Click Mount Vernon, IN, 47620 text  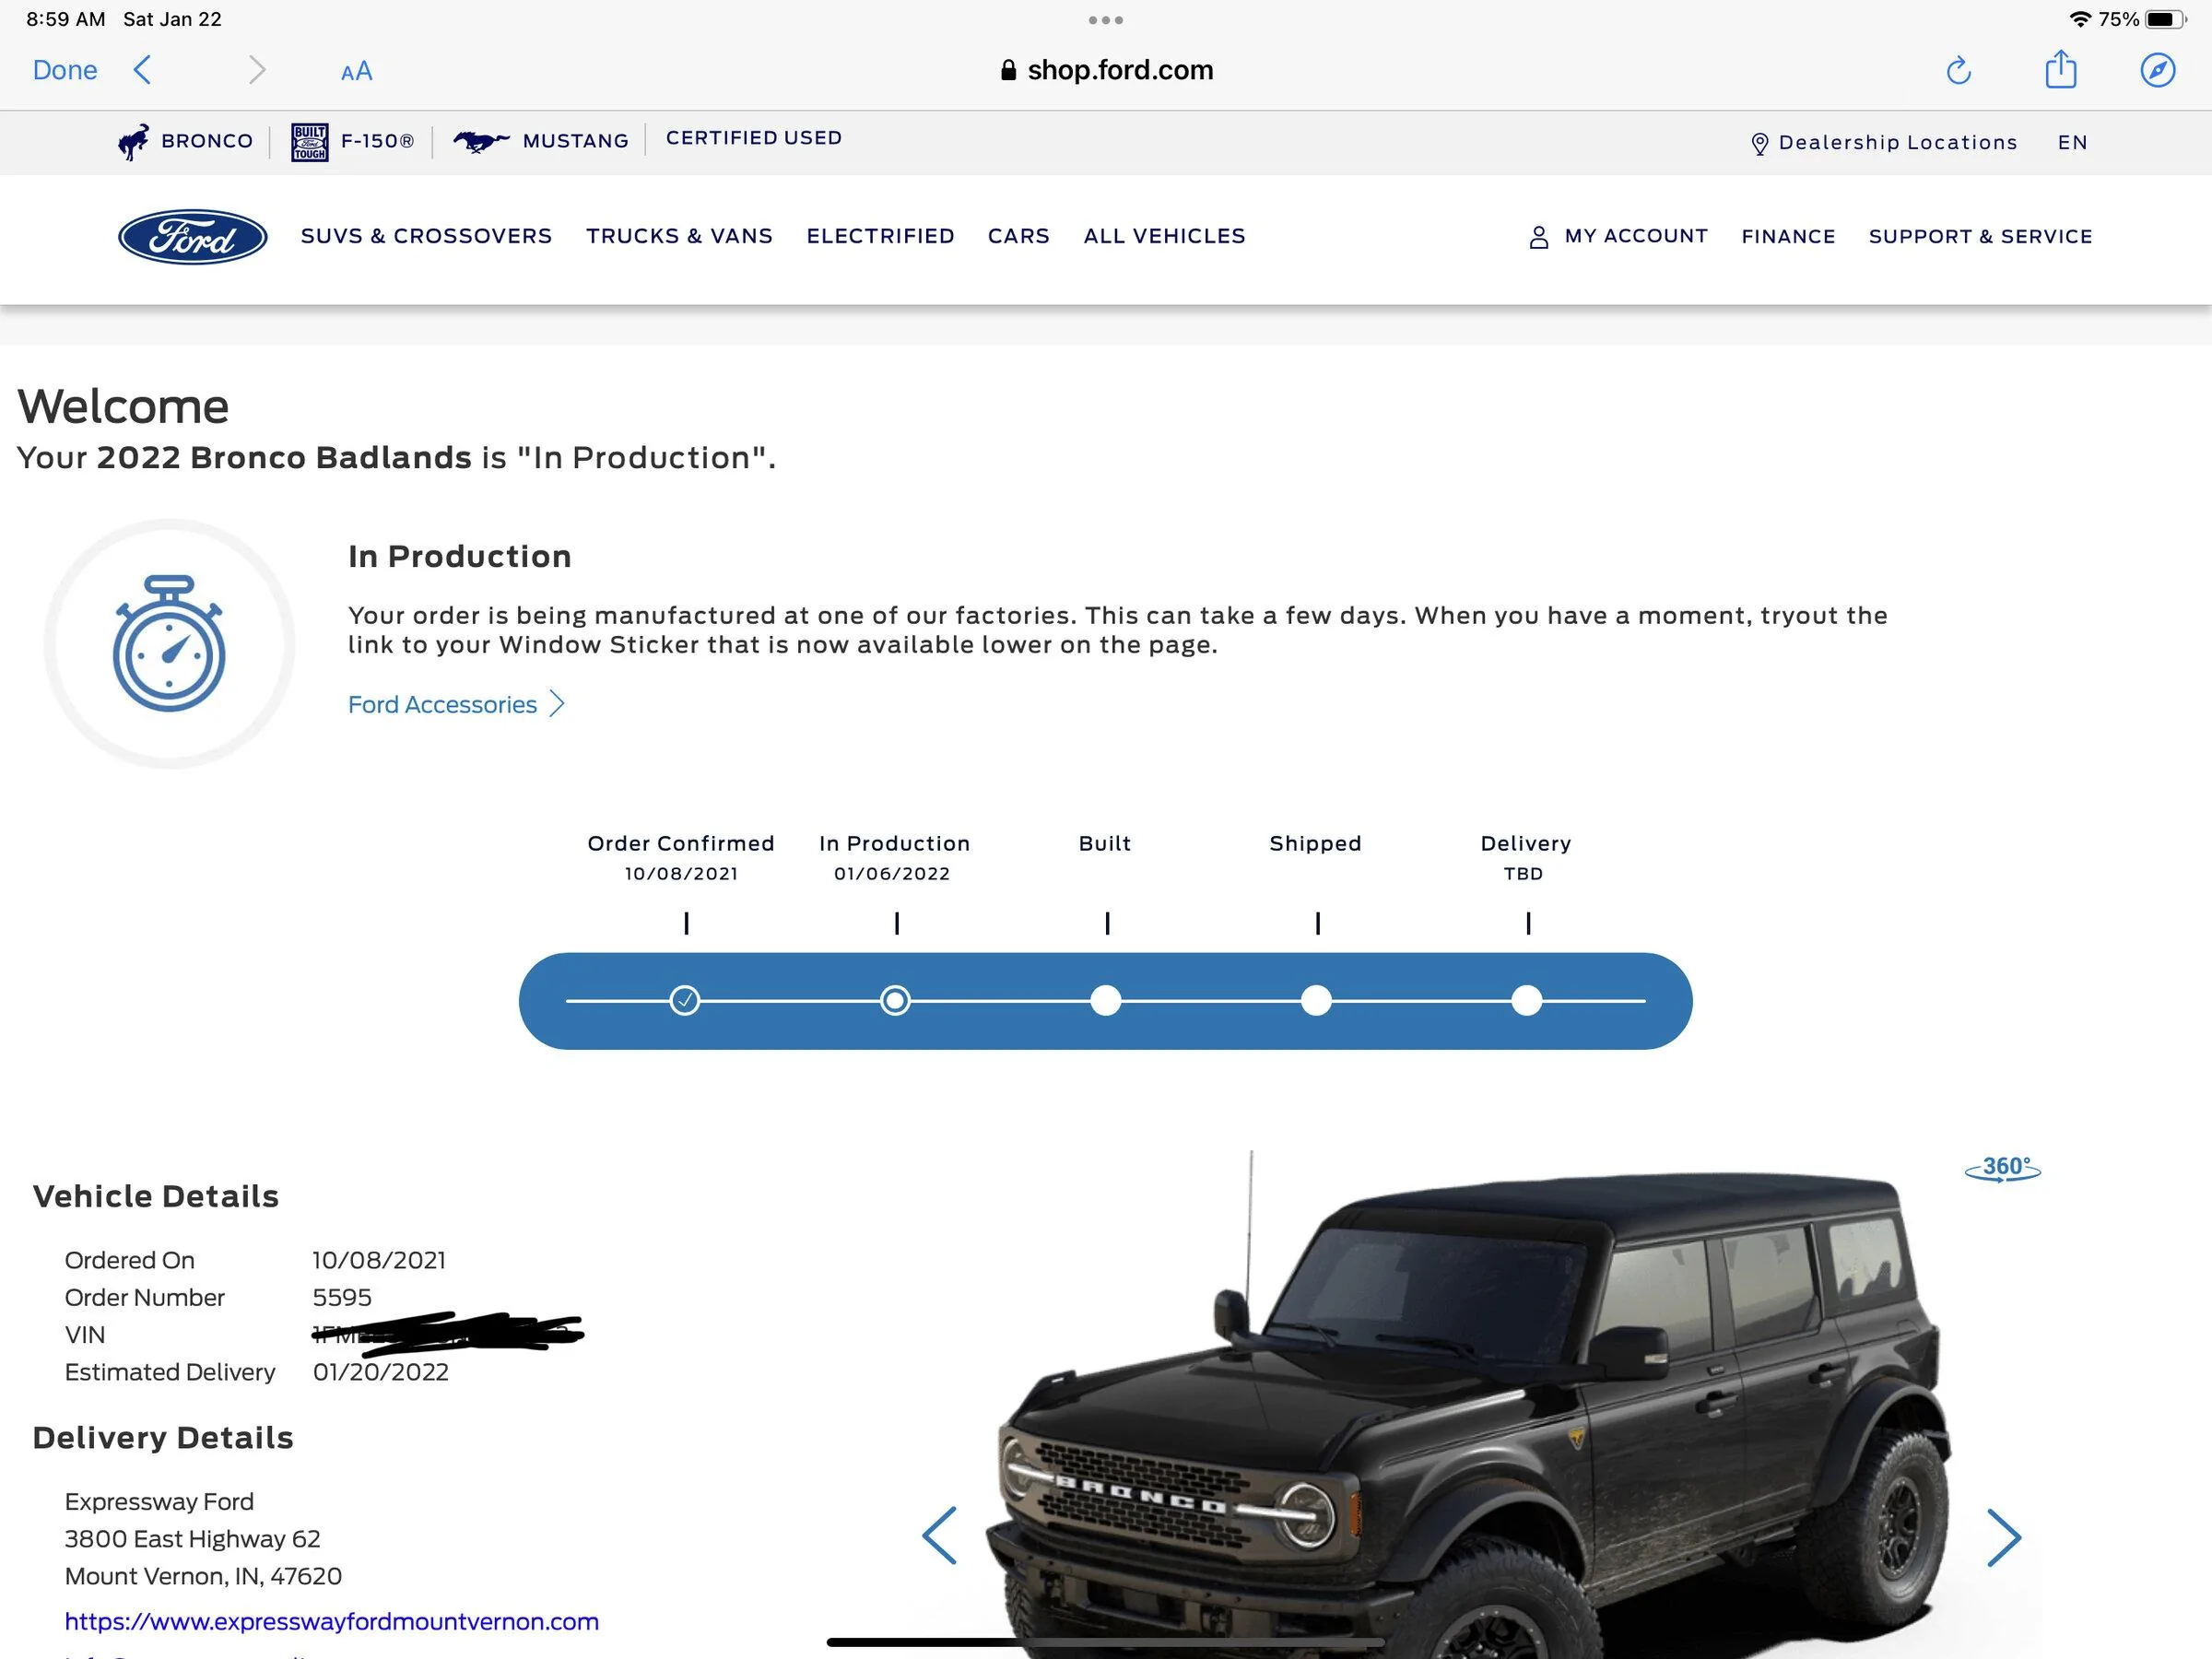tap(203, 1576)
